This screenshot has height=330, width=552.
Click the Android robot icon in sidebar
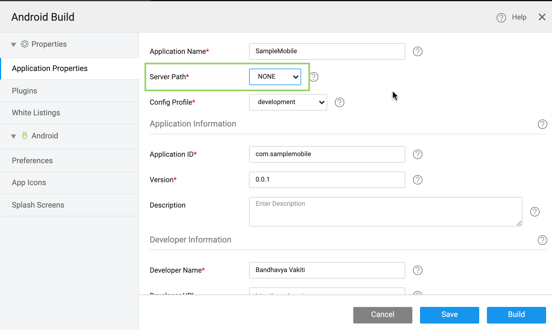[x=25, y=135]
